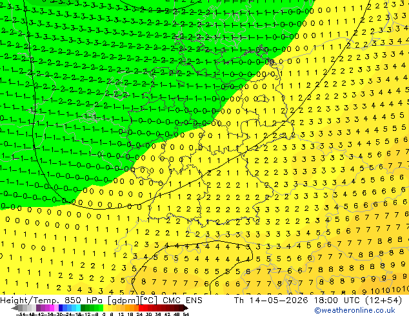The image size is (409, 316).
Task: Pick the yellow swatch in the temperature legend
Action: coord(105,308)
